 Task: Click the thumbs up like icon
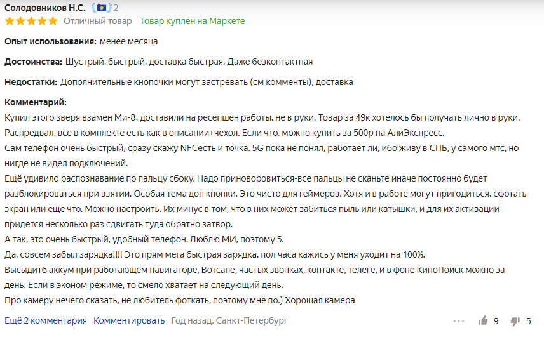483,320
